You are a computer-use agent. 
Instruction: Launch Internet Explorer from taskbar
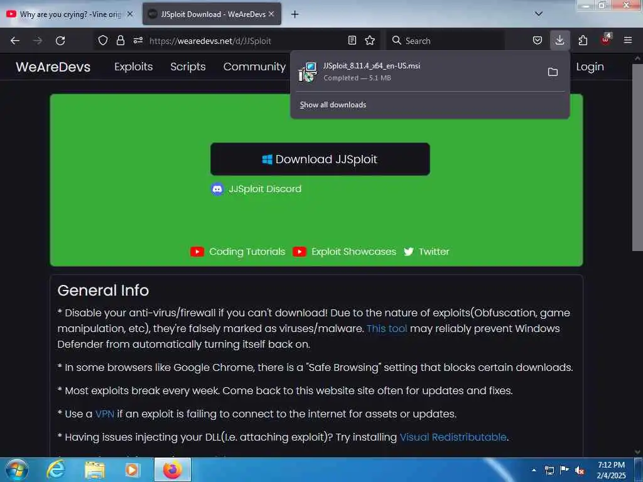55,469
